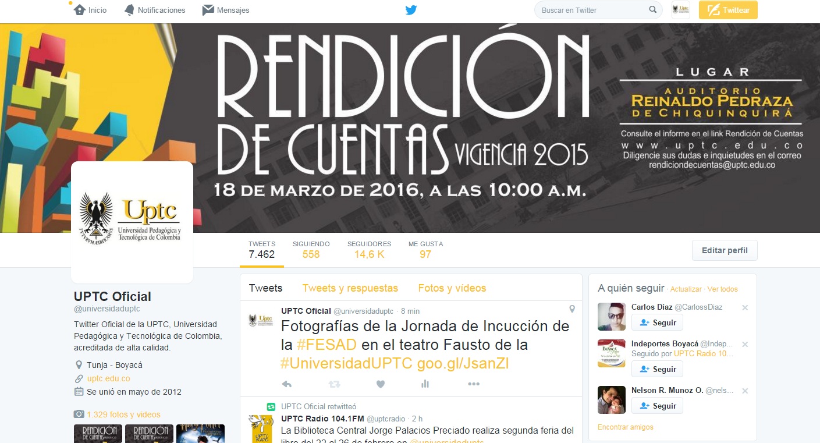Open Carlos Díaz profile name
Image resolution: width=820 pixels, height=443 pixels.
(652, 307)
